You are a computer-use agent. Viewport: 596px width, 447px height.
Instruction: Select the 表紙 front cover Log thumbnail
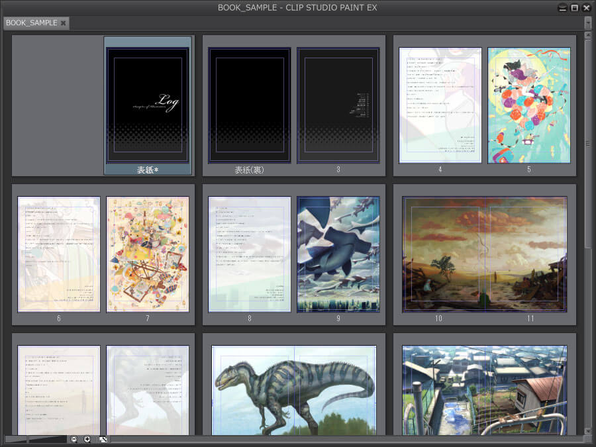pyautogui.click(x=148, y=105)
